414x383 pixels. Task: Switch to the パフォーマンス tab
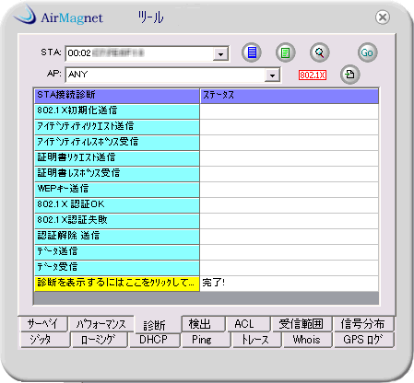click(101, 323)
